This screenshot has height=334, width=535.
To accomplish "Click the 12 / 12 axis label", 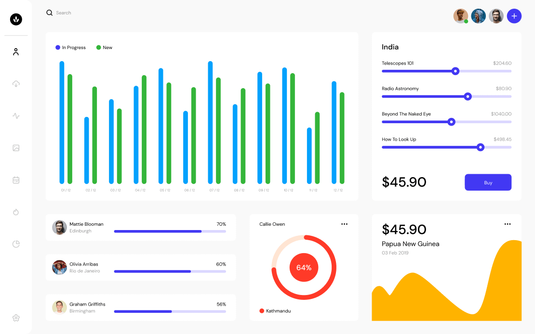I will [338, 190].
